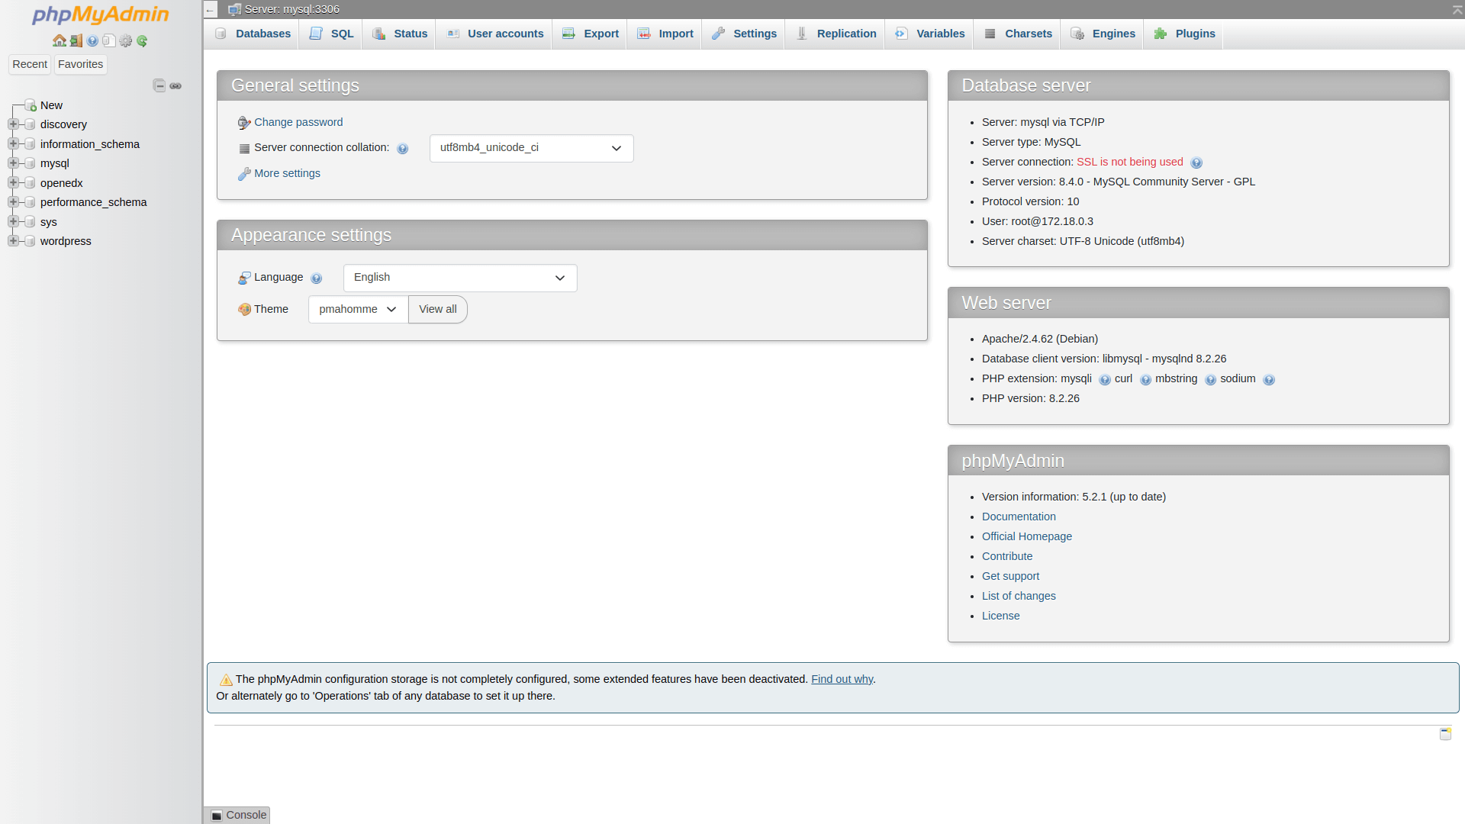Select wordpress database in tree
This screenshot has height=824, width=1465.
66,241
